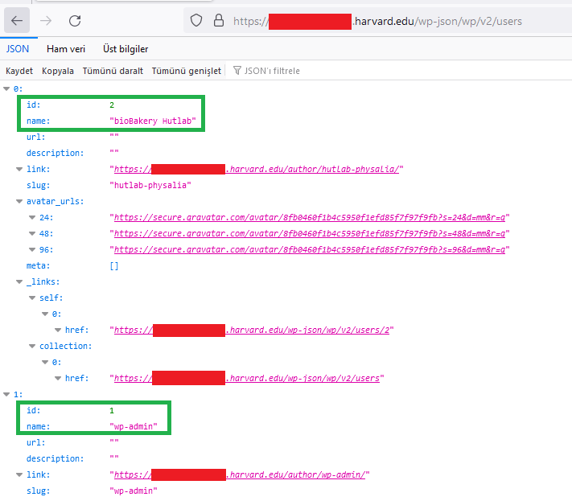Collapse the 0 node under collection
The height and width of the screenshot is (501, 572).
pos(45,362)
